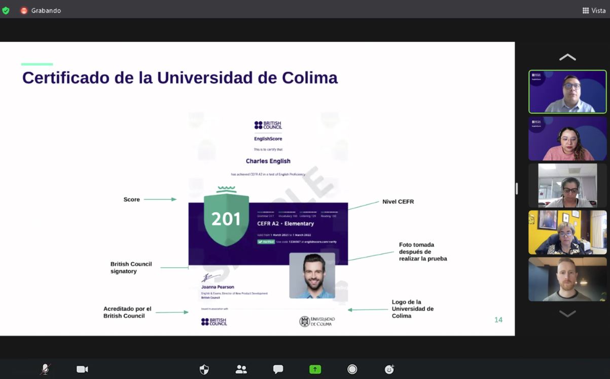Open the Chat bubble icon
The width and height of the screenshot is (610, 379).
click(278, 369)
